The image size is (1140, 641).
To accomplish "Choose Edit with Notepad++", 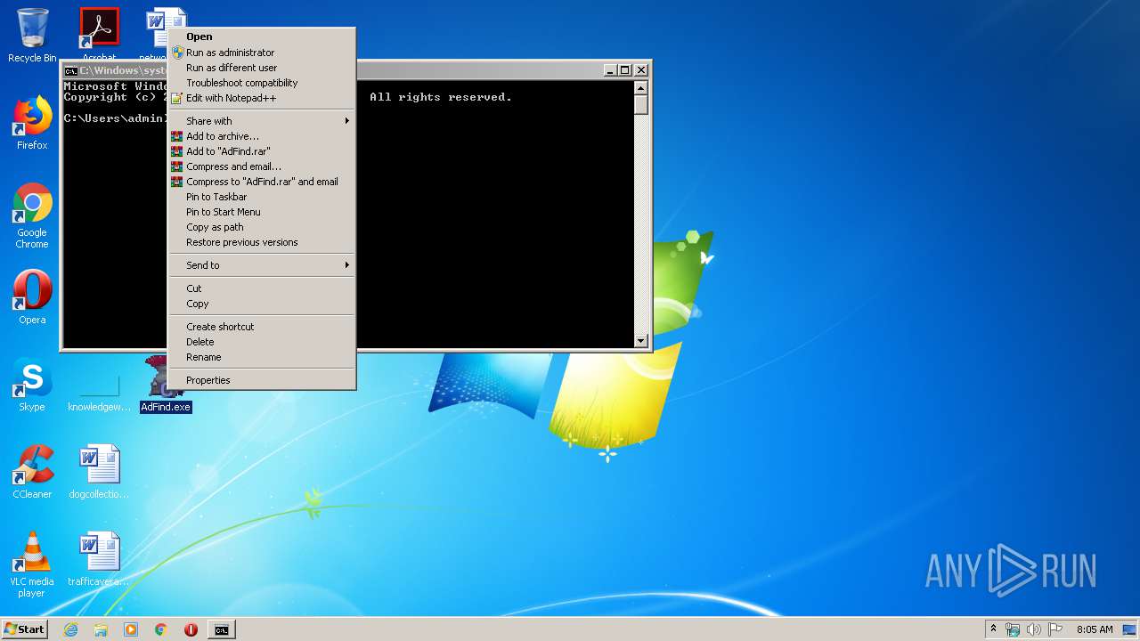I will (x=262, y=98).
